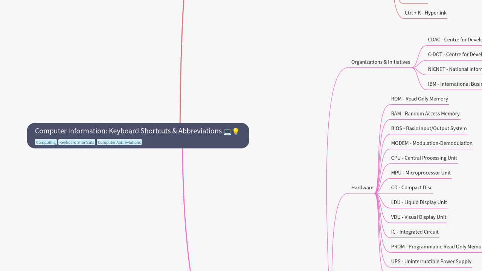Screen dimensions: 482x271
Task: Select MODEM - Modulation-Demodulation node
Action: click(x=432, y=143)
